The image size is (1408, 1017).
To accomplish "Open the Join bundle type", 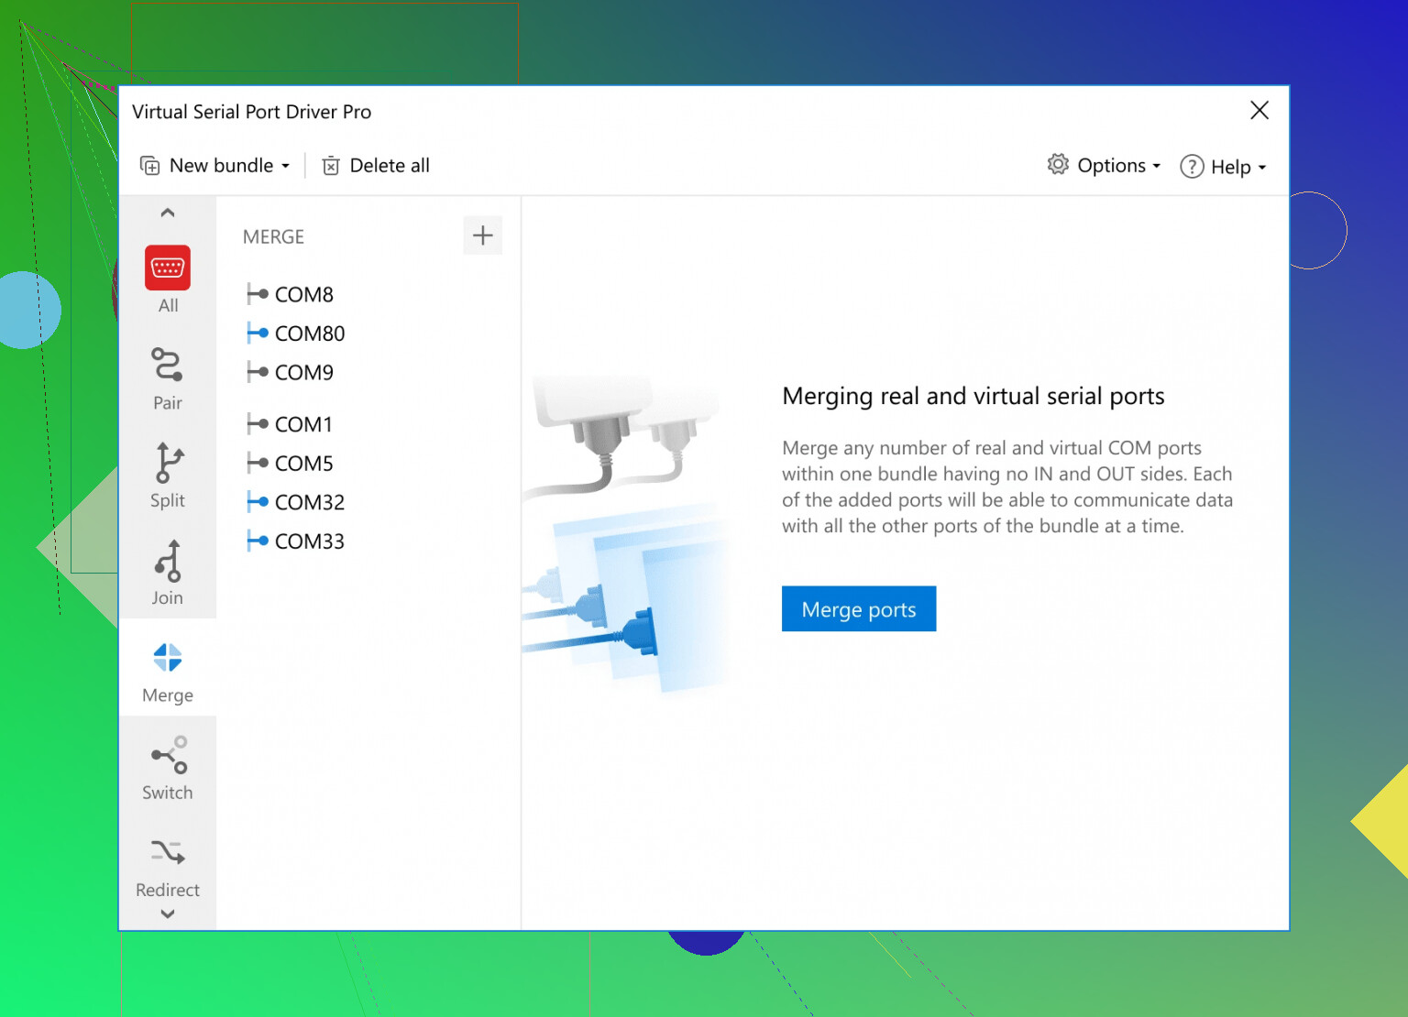I will click(x=168, y=573).
